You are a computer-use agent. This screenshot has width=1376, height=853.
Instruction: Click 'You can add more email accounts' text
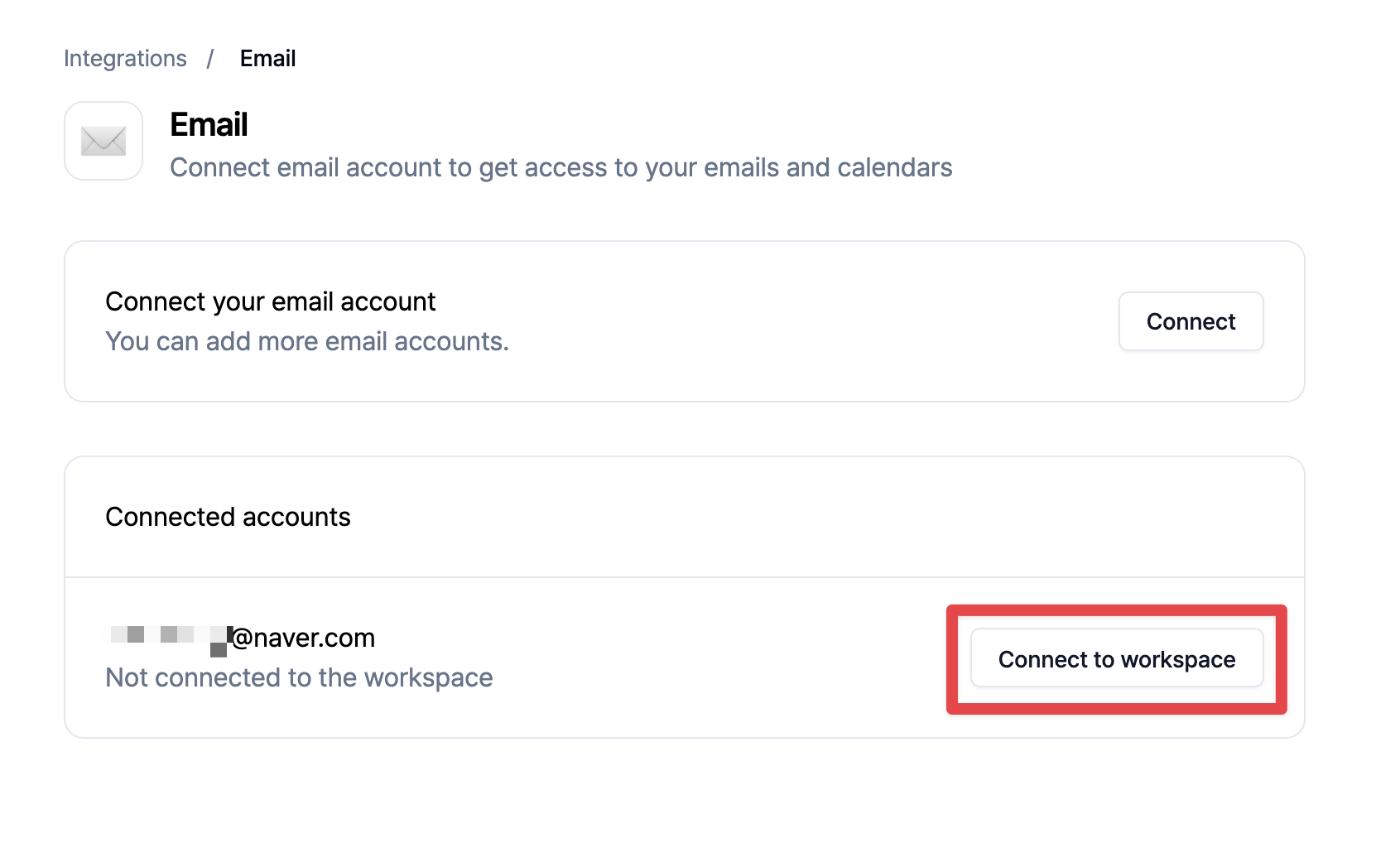pyautogui.click(x=307, y=341)
